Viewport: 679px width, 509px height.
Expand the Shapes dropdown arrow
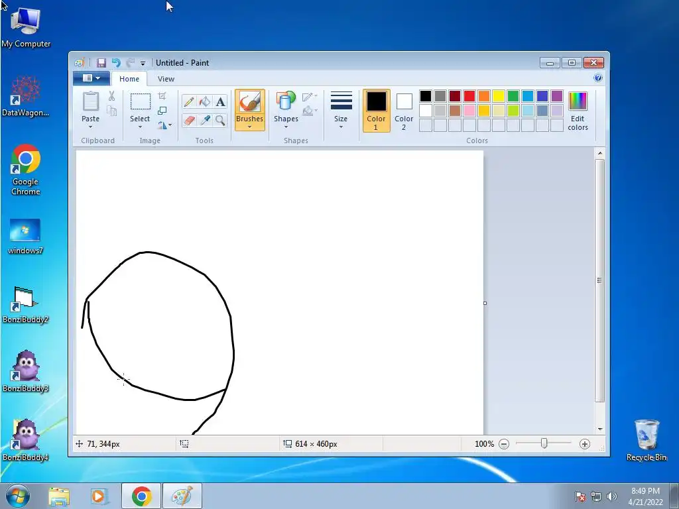[x=286, y=127]
